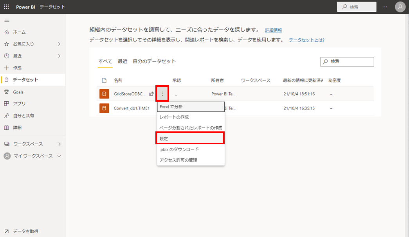Switch to the 自分のデータセット tab
The height and width of the screenshot is (237, 409).
tap(154, 61)
